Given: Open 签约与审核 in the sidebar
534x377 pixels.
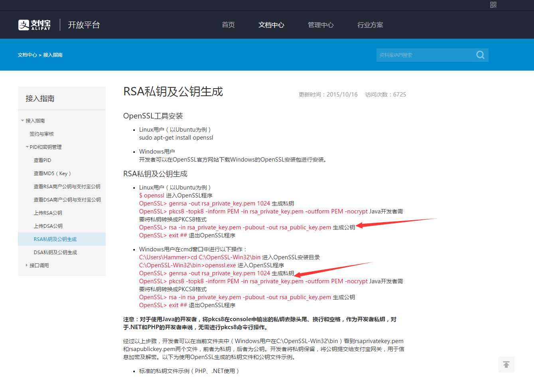Looking at the screenshot, I should [41, 134].
